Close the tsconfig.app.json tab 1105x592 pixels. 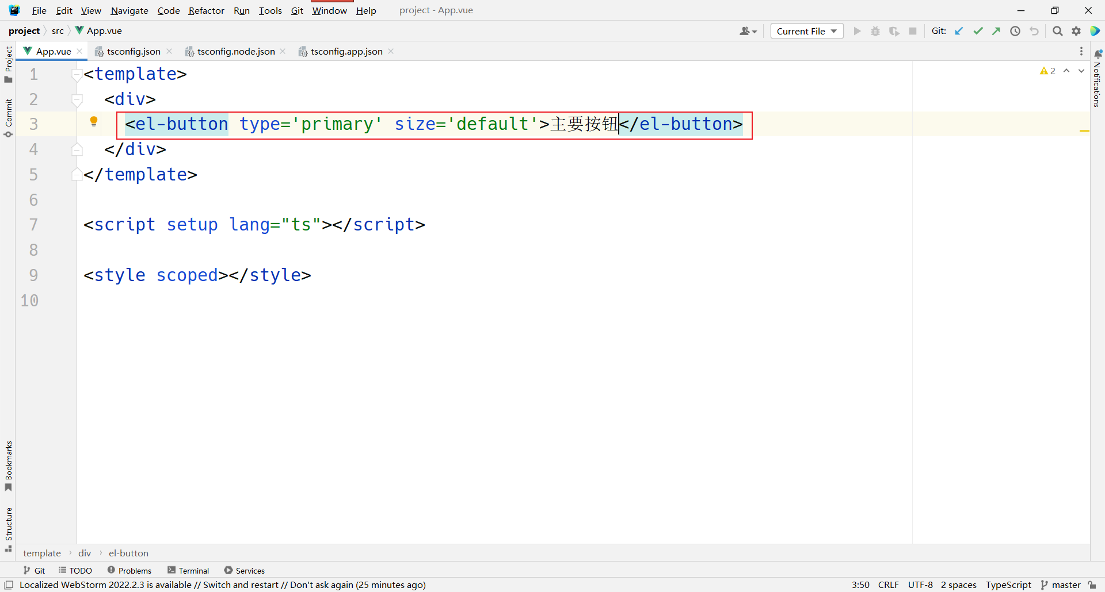391,51
